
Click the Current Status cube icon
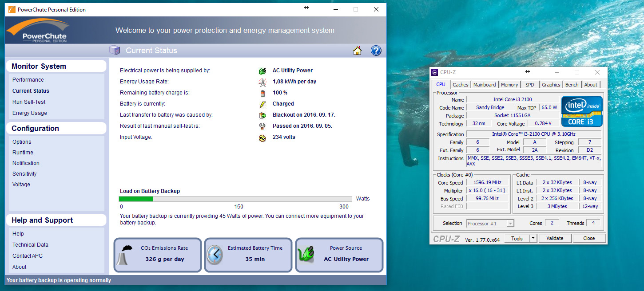(x=115, y=50)
